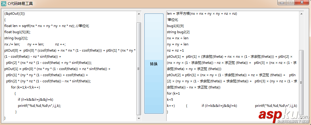Click 'if (i!=k&&i!=j&&j!=k)' in left pane
Viewport: 311px width, 125px height.
35,100
